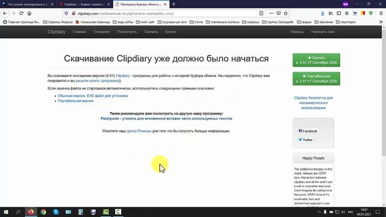Open the форум bookmarks folder
Screen dimensions: 386x217
click(304, 22)
